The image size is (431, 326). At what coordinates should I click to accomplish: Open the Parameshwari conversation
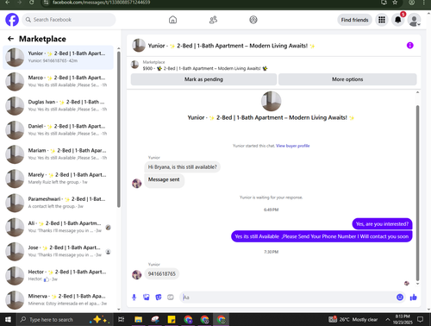pyautogui.click(x=58, y=203)
